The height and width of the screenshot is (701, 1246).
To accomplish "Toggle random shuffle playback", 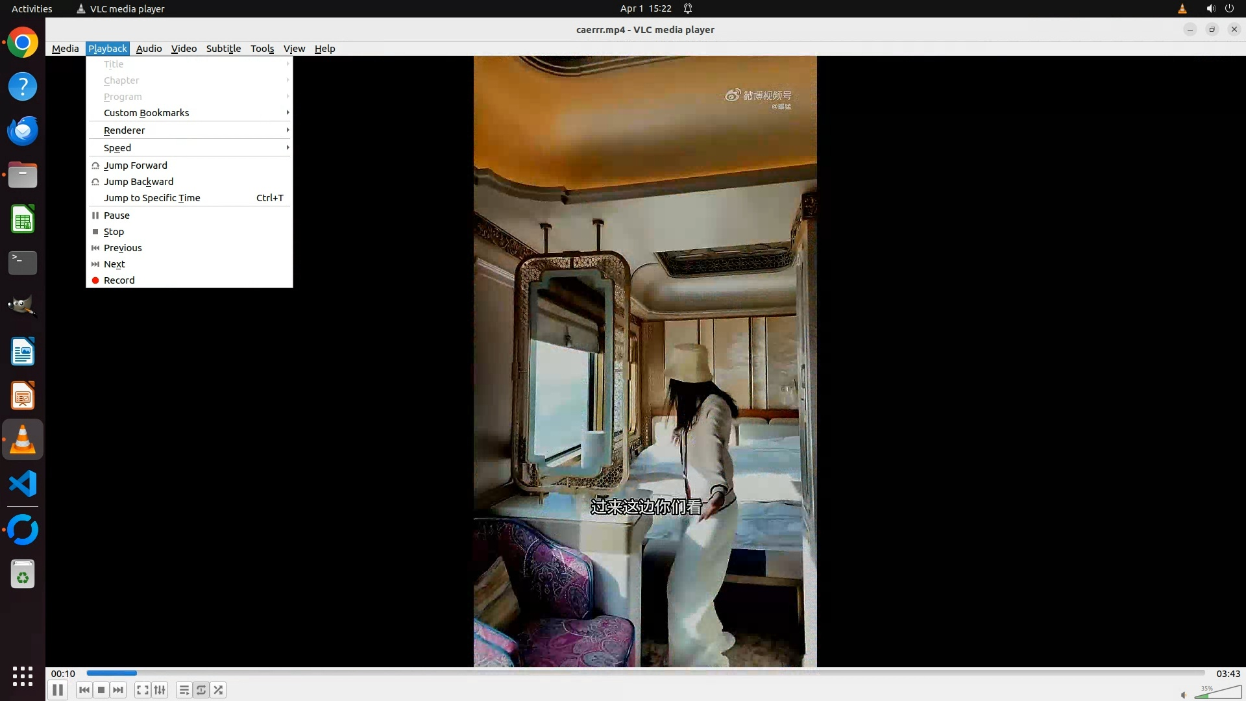I will pyautogui.click(x=219, y=690).
